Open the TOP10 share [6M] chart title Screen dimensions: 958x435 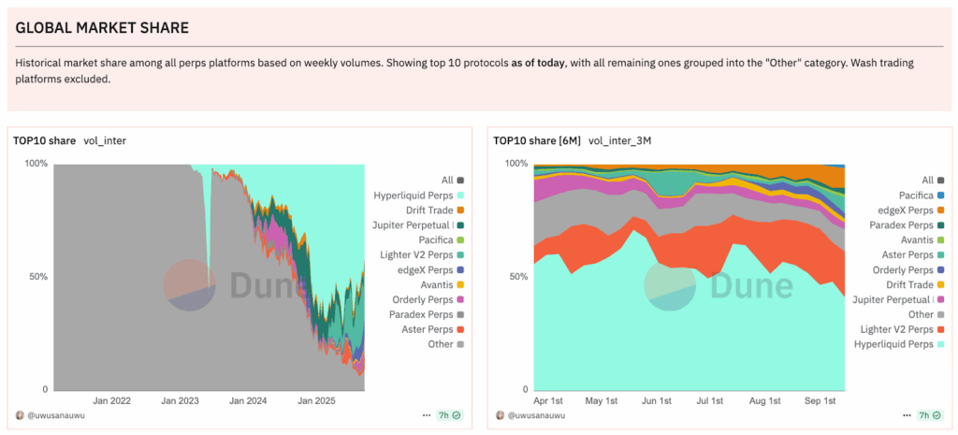[x=536, y=140]
